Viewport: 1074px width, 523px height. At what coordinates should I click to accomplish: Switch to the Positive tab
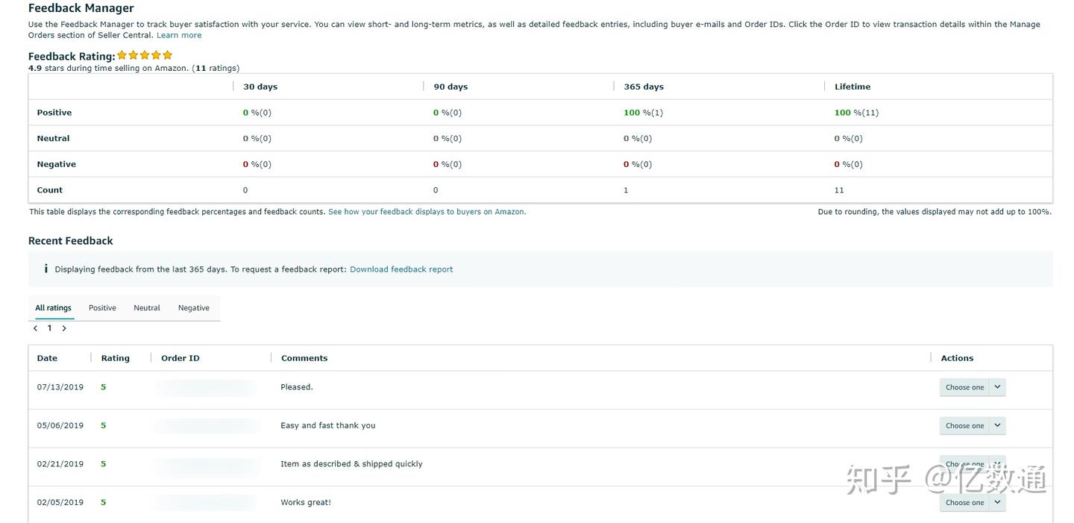(x=102, y=307)
